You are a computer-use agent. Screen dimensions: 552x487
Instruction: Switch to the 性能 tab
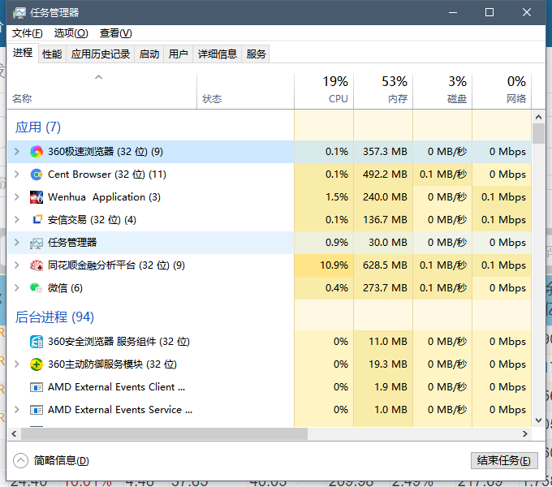(x=52, y=54)
